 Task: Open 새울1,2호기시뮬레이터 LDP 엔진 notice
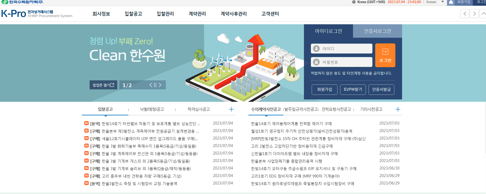coord(144,139)
